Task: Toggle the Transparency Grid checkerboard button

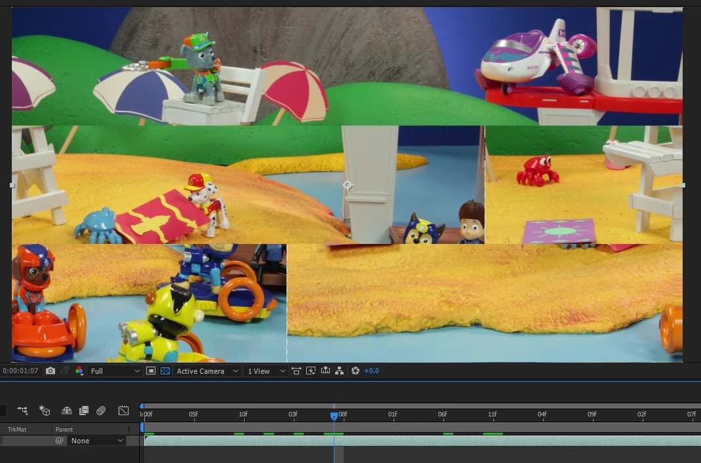Action: [x=165, y=371]
